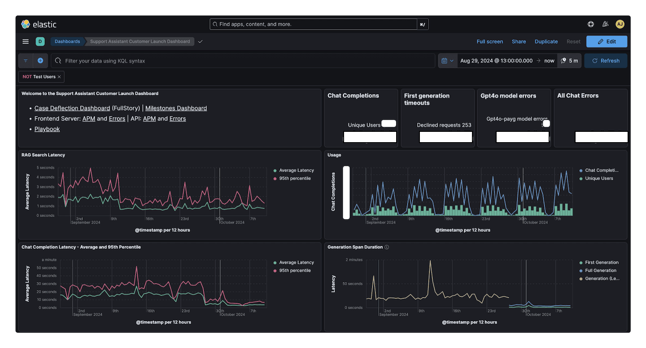Screen dimensions: 646x348
Task: Go to the Dashboards breadcrumb
Action: tap(66, 41)
